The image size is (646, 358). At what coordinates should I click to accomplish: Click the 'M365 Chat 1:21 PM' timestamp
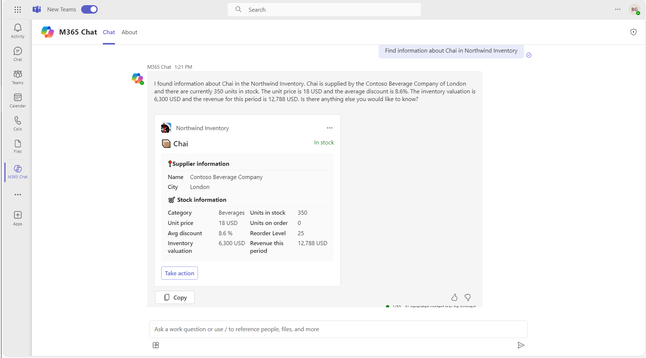170,67
